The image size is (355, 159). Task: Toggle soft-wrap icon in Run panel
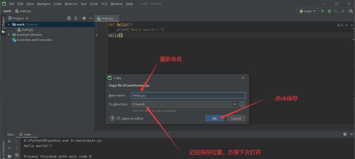(x=17, y=155)
